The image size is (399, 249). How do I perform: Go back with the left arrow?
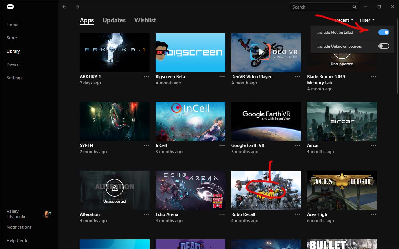64,7
